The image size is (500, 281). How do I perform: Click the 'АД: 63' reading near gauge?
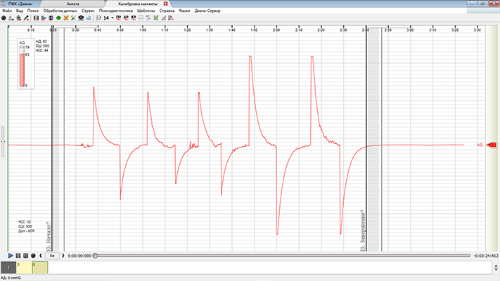(41, 41)
